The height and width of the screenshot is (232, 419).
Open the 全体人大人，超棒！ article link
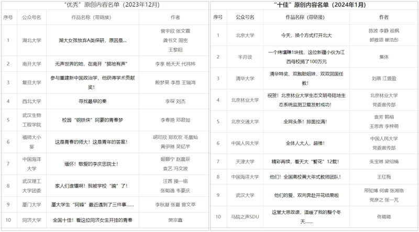(x=300, y=142)
